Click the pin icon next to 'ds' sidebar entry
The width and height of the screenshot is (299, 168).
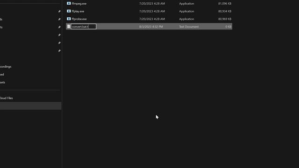59,19
